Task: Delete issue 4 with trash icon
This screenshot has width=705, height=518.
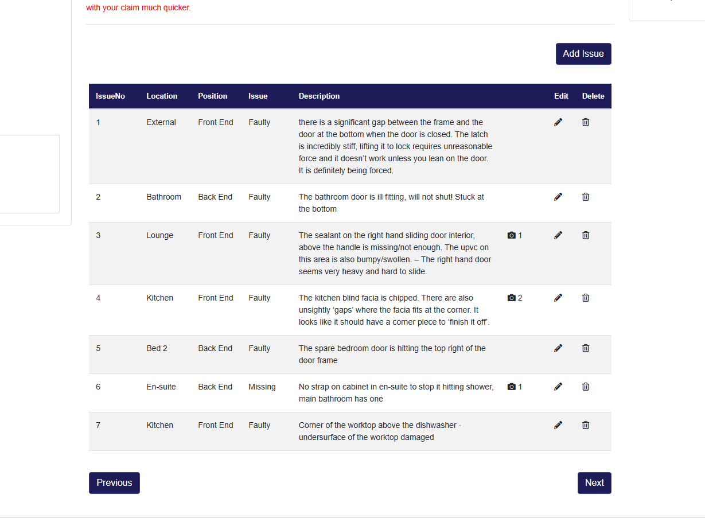Action: point(586,298)
